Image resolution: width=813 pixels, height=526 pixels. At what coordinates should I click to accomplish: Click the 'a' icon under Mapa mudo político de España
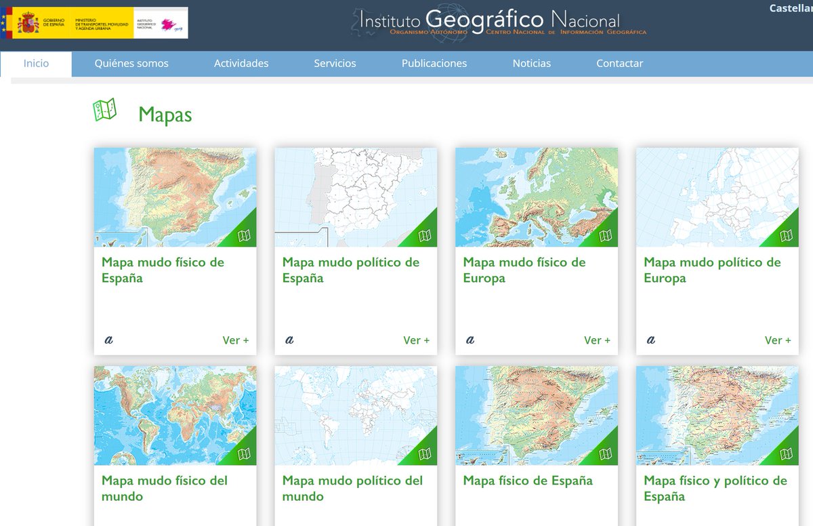click(289, 340)
